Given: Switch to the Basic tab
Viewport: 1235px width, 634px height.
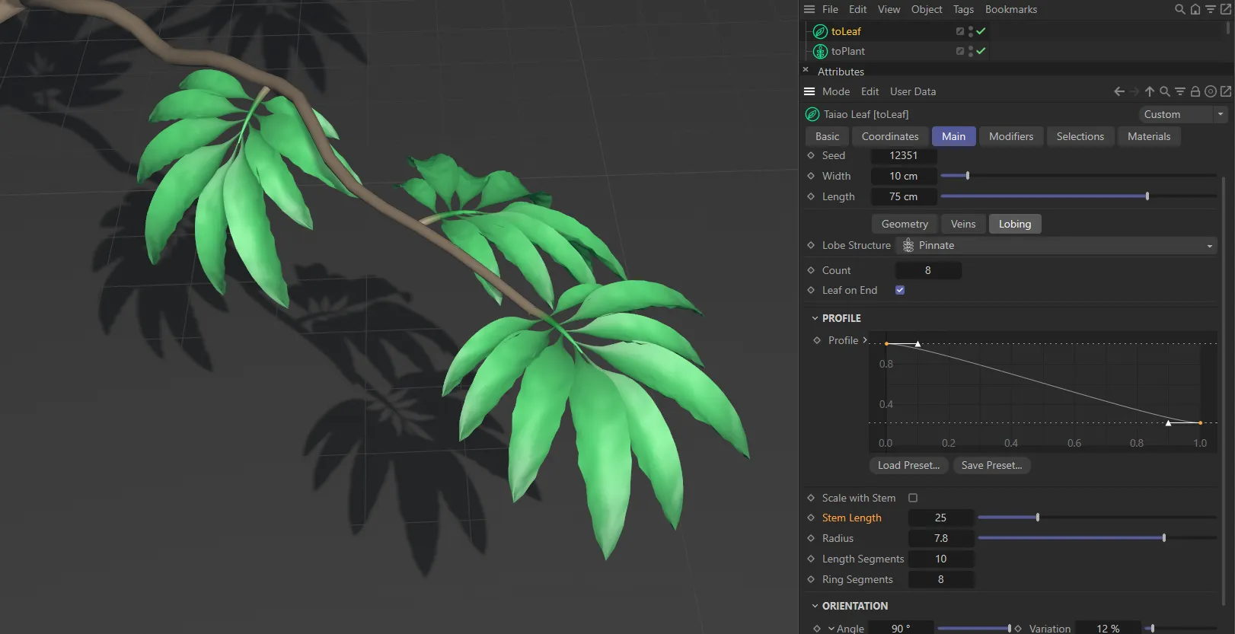Looking at the screenshot, I should 827,136.
